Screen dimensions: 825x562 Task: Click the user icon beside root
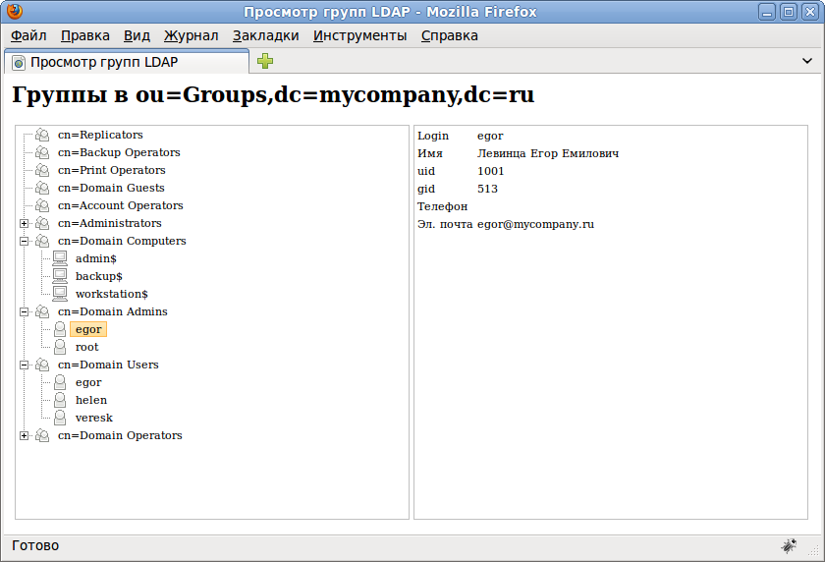pyautogui.click(x=60, y=347)
